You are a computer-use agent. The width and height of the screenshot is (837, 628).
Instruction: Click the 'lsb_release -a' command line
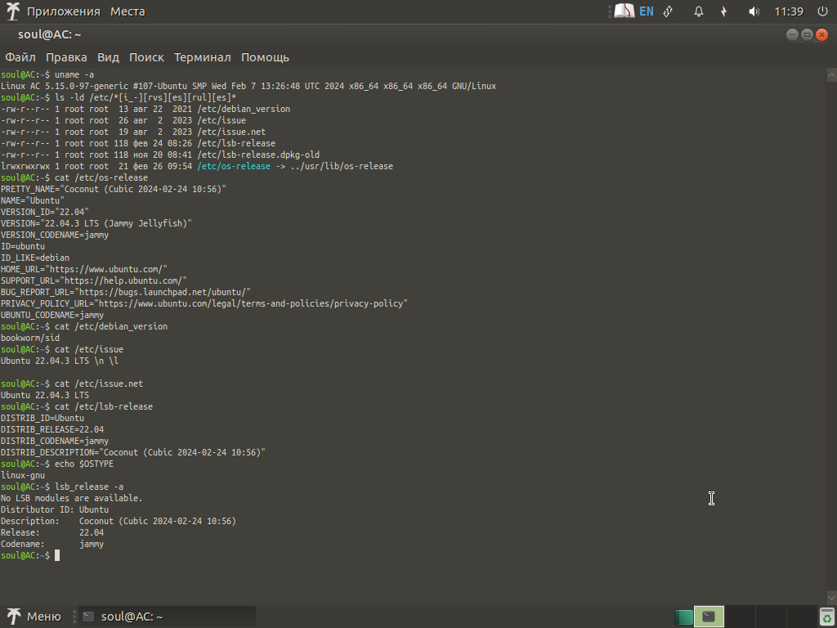click(x=62, y=487)
